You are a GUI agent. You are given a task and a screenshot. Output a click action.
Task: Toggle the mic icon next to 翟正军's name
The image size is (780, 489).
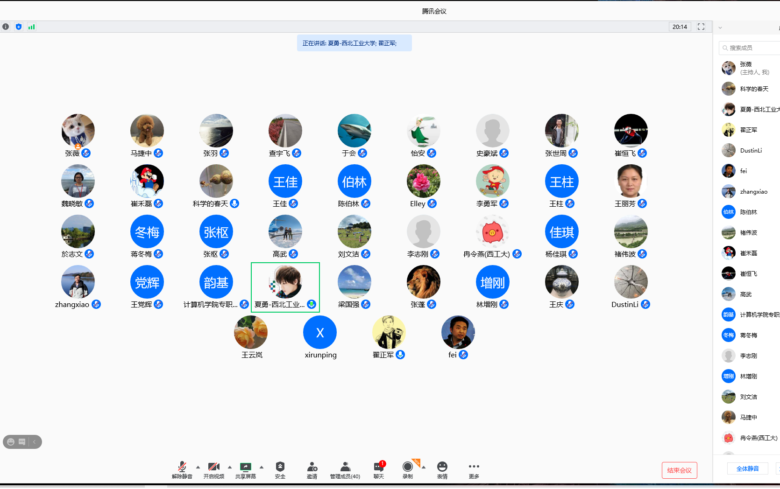[400, 355]
